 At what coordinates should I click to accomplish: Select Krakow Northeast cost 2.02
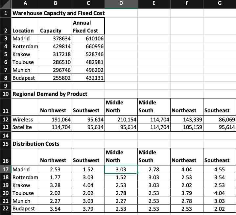point(187,185)
